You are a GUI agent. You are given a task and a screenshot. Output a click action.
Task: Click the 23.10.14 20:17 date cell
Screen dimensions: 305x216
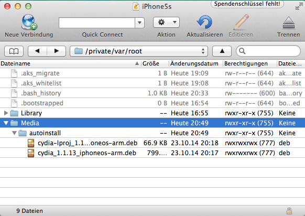194,153
